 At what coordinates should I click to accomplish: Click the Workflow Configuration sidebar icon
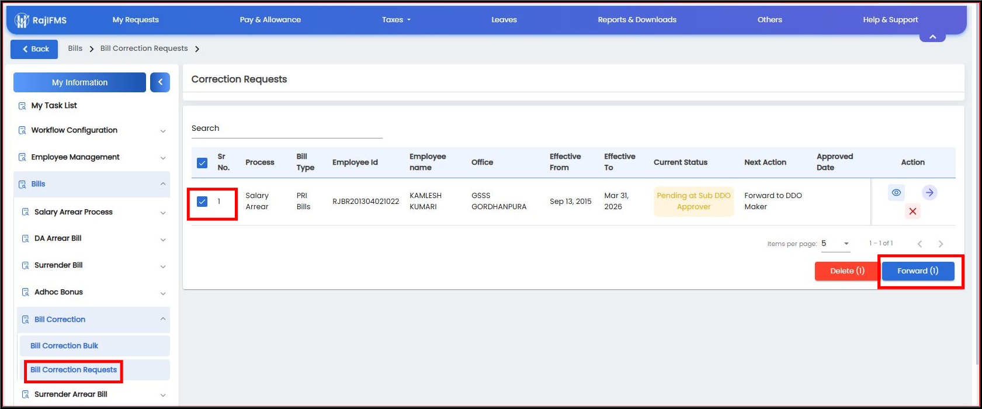coord(22,130)
